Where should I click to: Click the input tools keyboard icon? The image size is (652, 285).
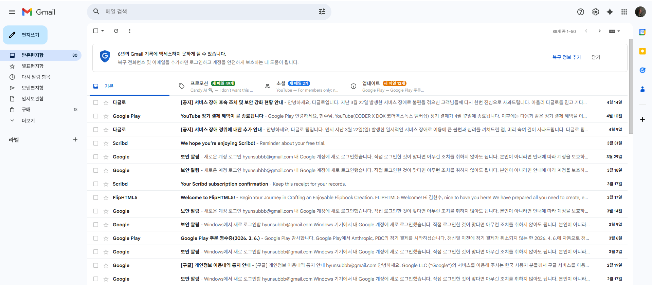click(x=612, y=31)
